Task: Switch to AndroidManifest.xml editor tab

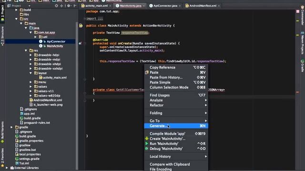Action: (203, 6)
